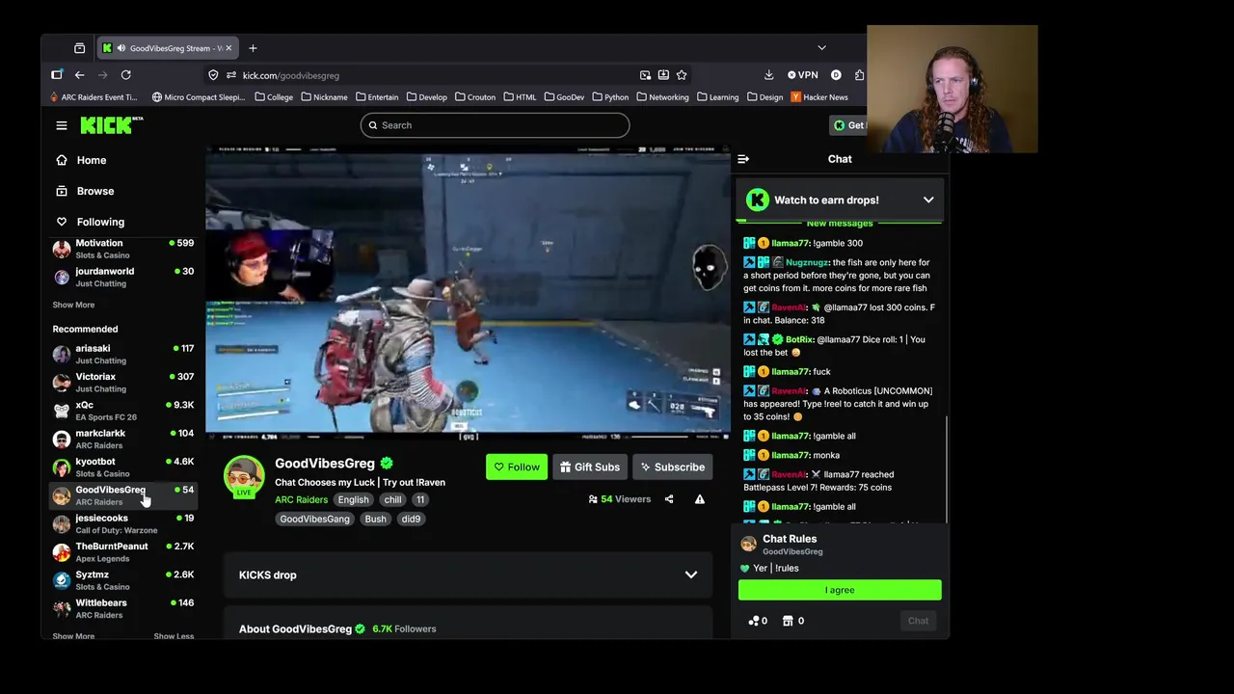Viewport: 1234px width, 694px height.
Task: Open the browser tab list icon
Action: click(x=79, y=48)
